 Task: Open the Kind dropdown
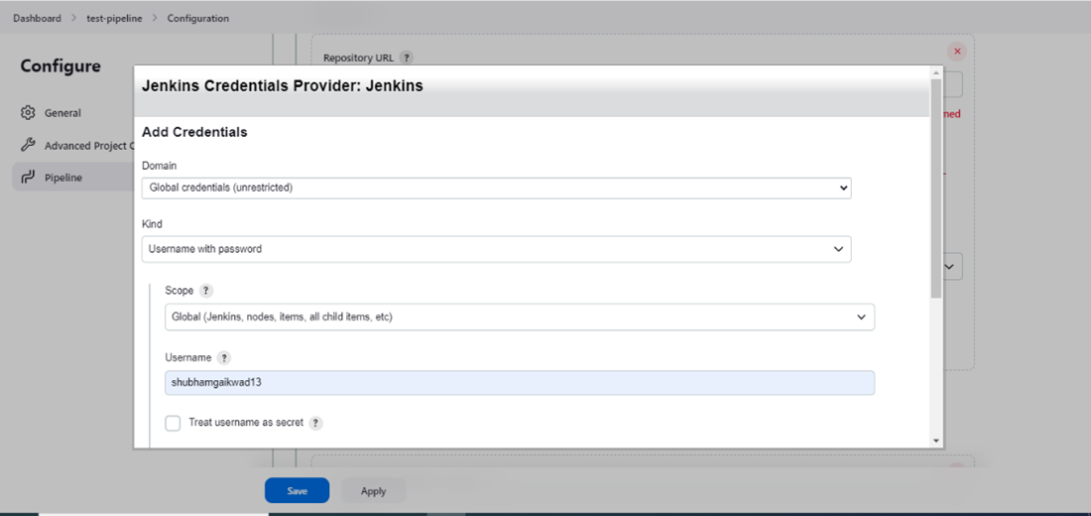[x=496, y=249]
